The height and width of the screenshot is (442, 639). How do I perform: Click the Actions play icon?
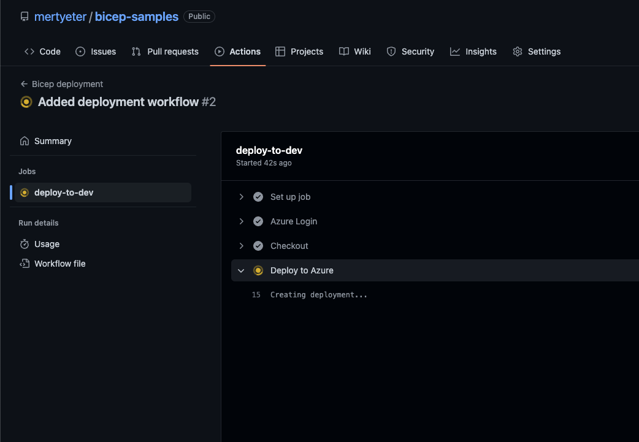coord(220,51)
